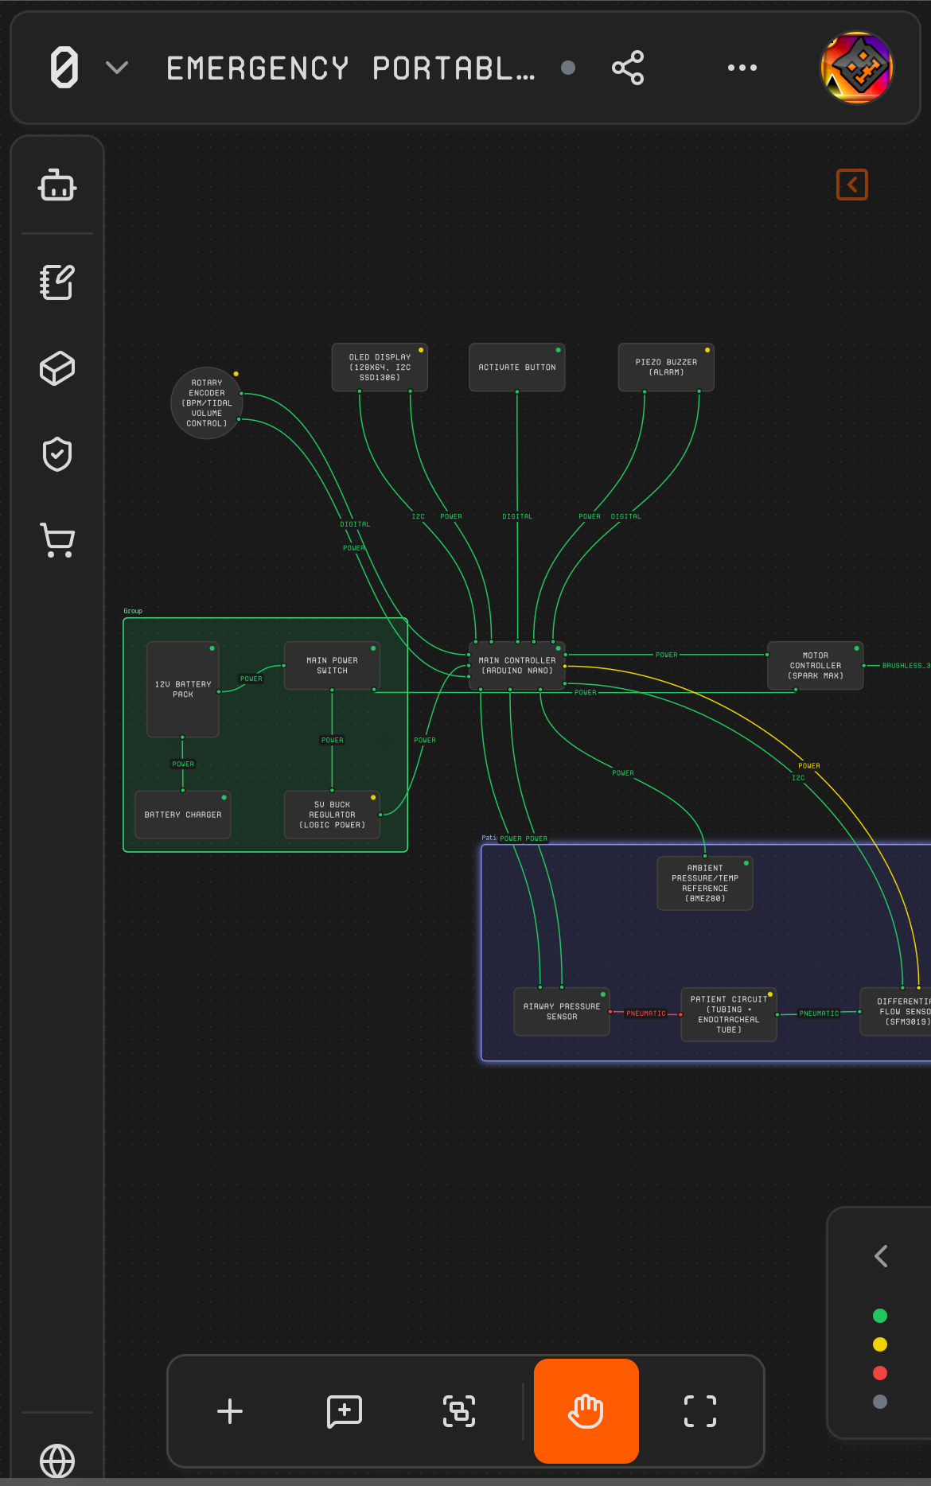The image size is (931, 1486).
Task: Add a new block with plus icon
Action: (230, 1411)
